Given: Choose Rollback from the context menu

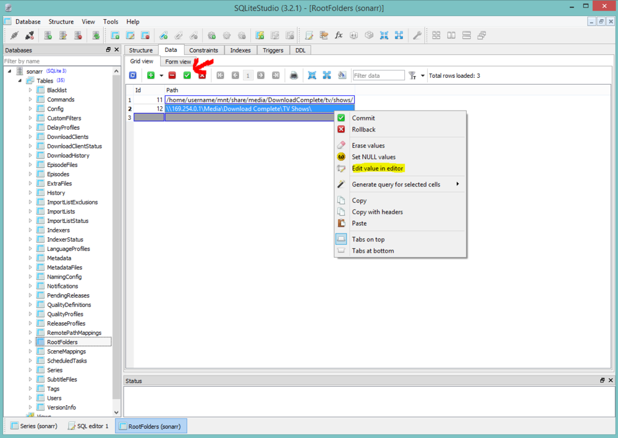Looking at the screenshot, I should click(363, 129).
